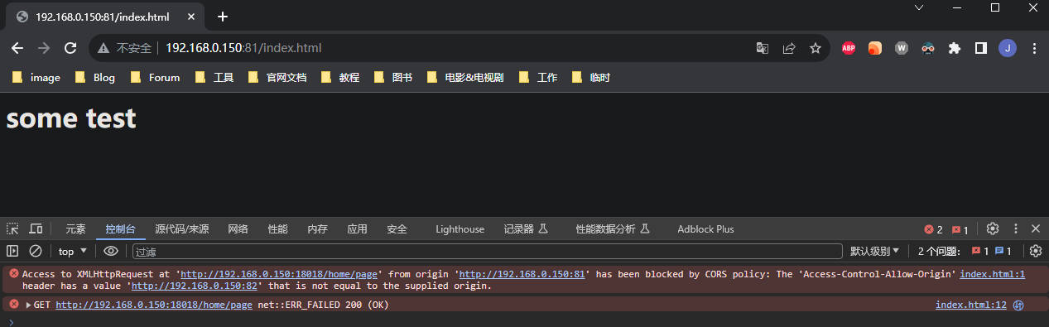The image size is (1049, 327).
Task: Open the orange extension next to ABP
Action: (x=875, y=49)
